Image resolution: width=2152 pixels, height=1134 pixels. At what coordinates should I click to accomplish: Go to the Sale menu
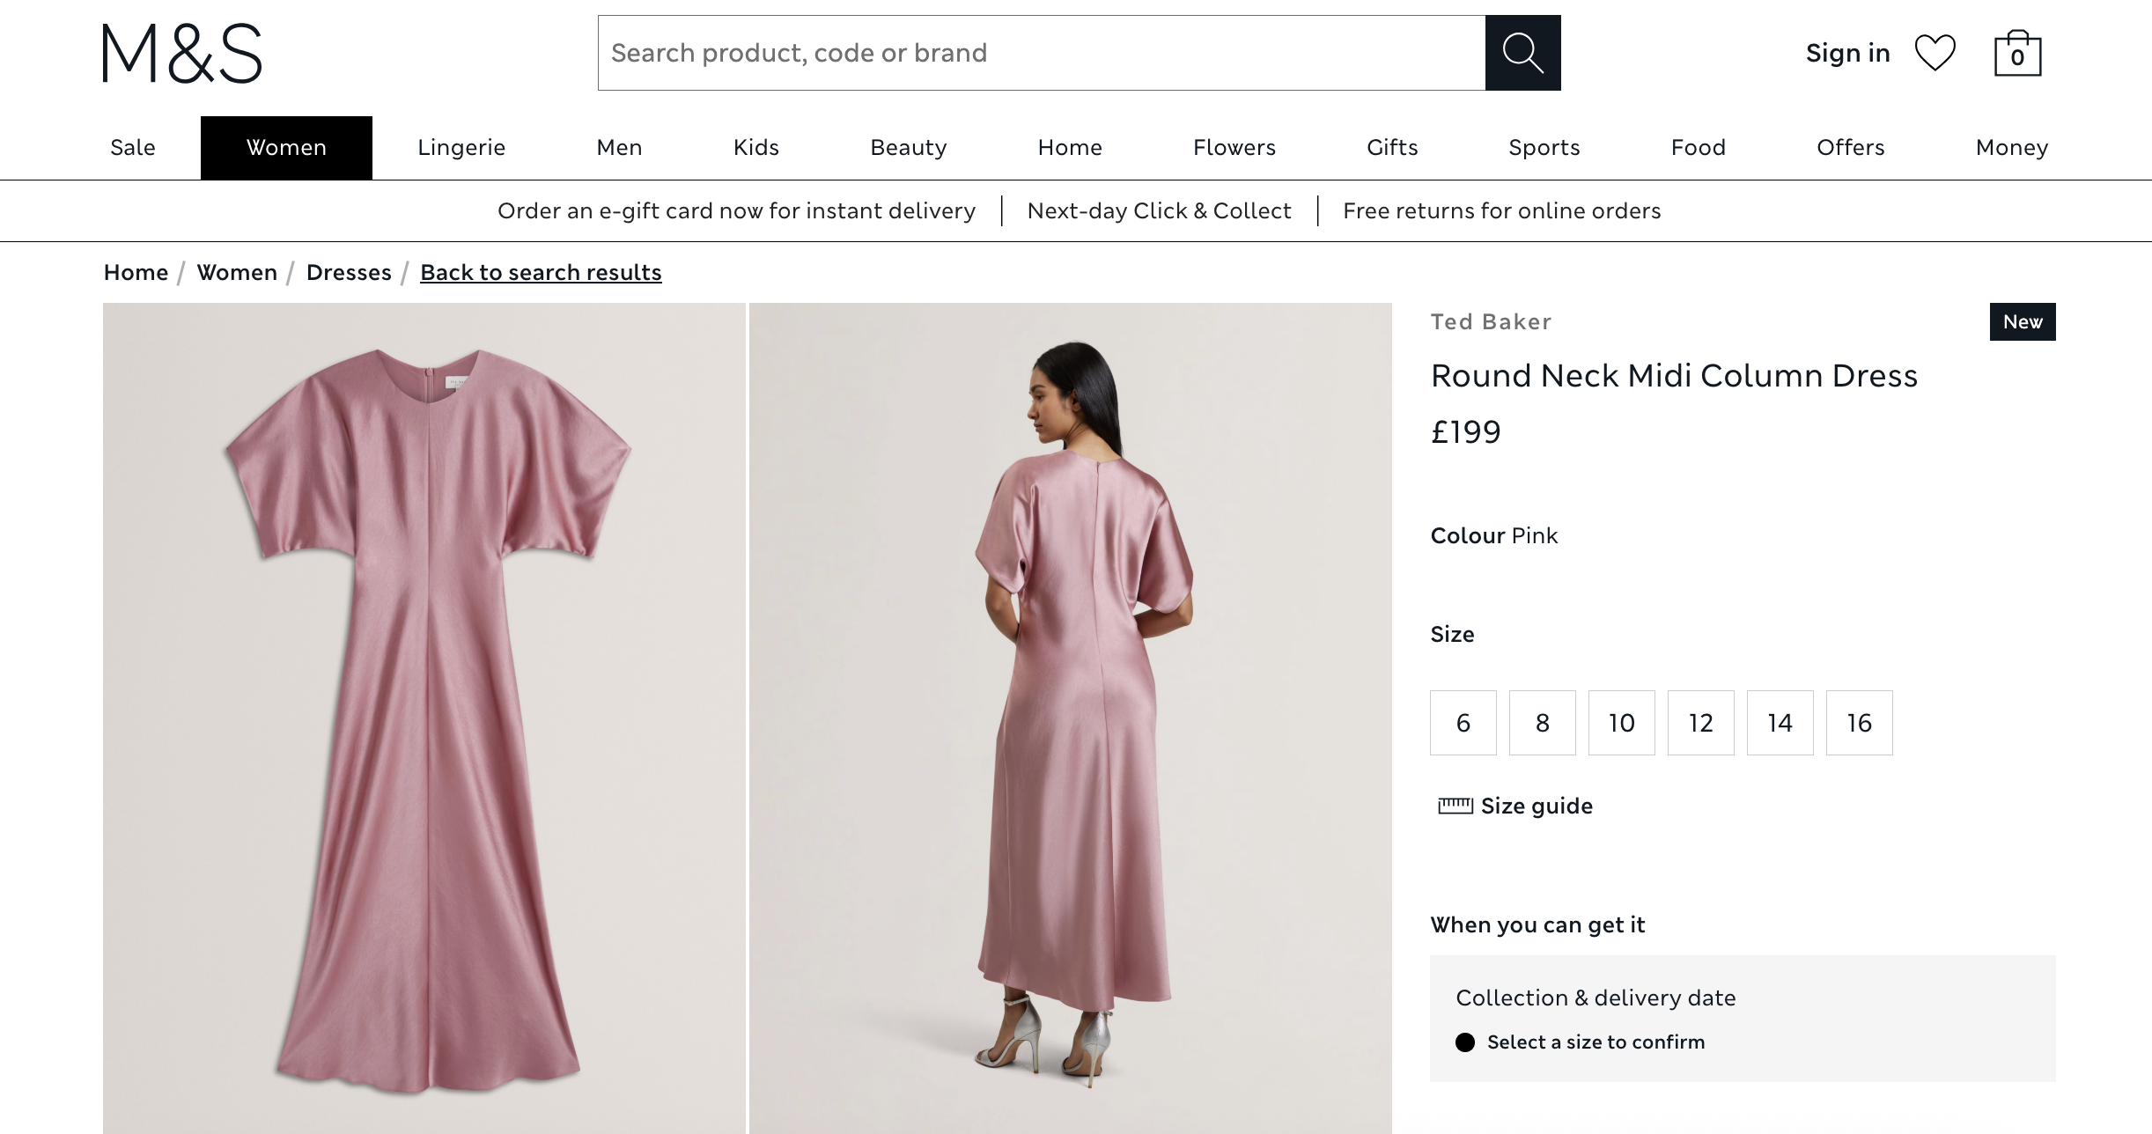pos(133,148)
